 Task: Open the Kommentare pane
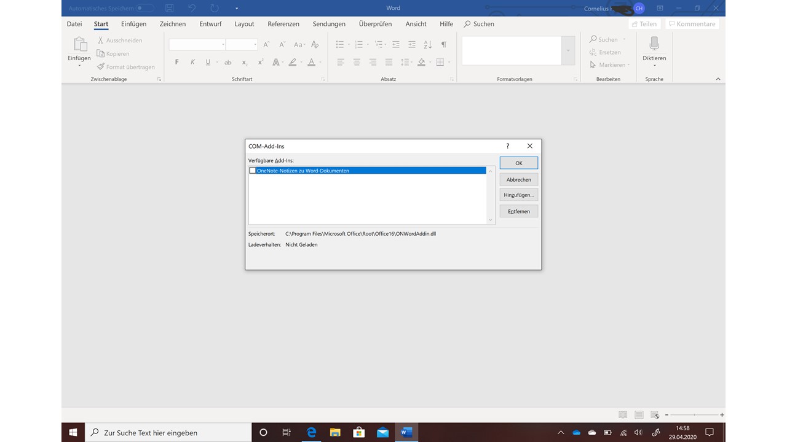(692, 24)
